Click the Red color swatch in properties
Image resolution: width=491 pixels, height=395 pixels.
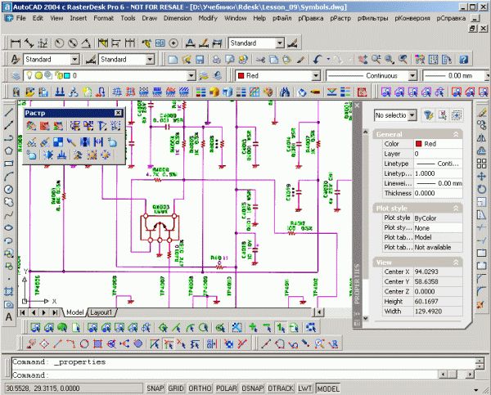pos(419,144)
